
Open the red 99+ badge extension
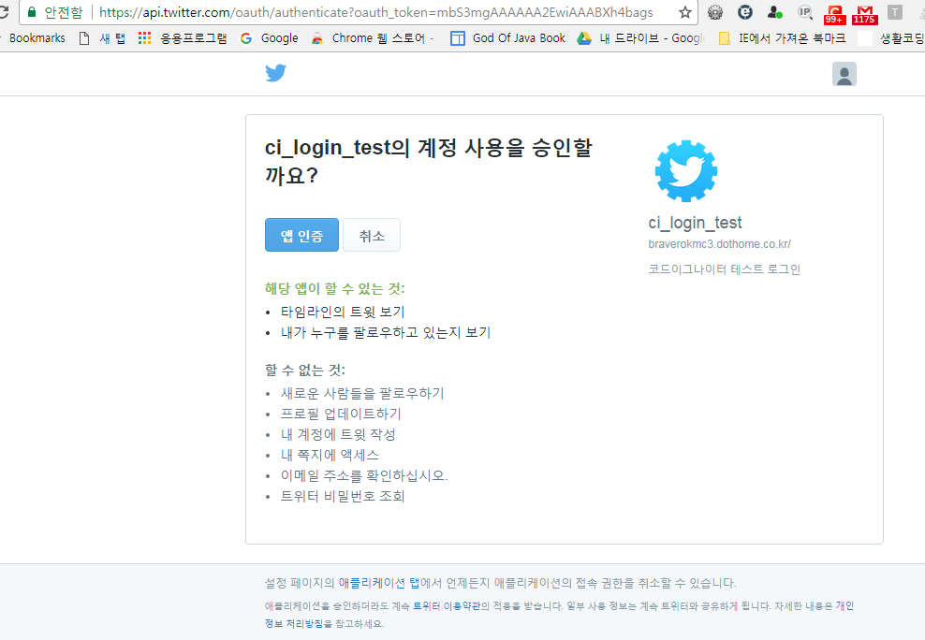point(834,13)
